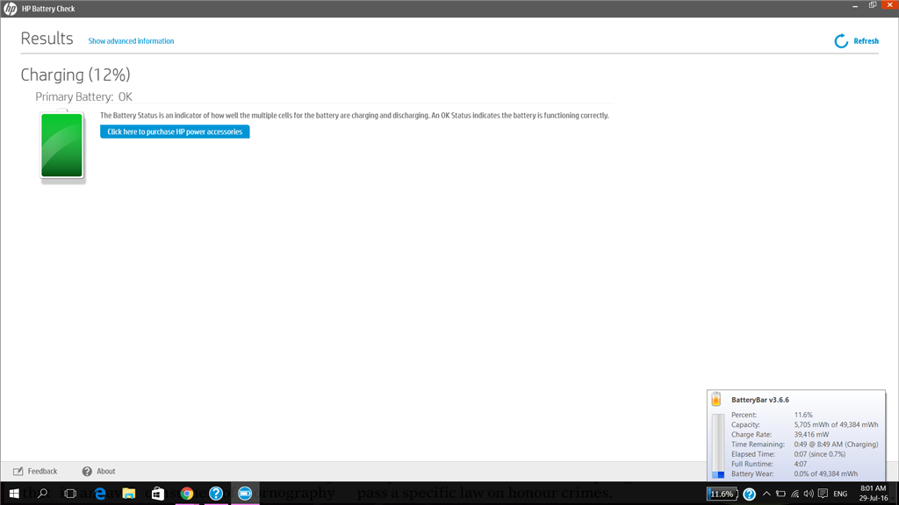Click BatteryBar popup orange battery icon

coord(716,399)
